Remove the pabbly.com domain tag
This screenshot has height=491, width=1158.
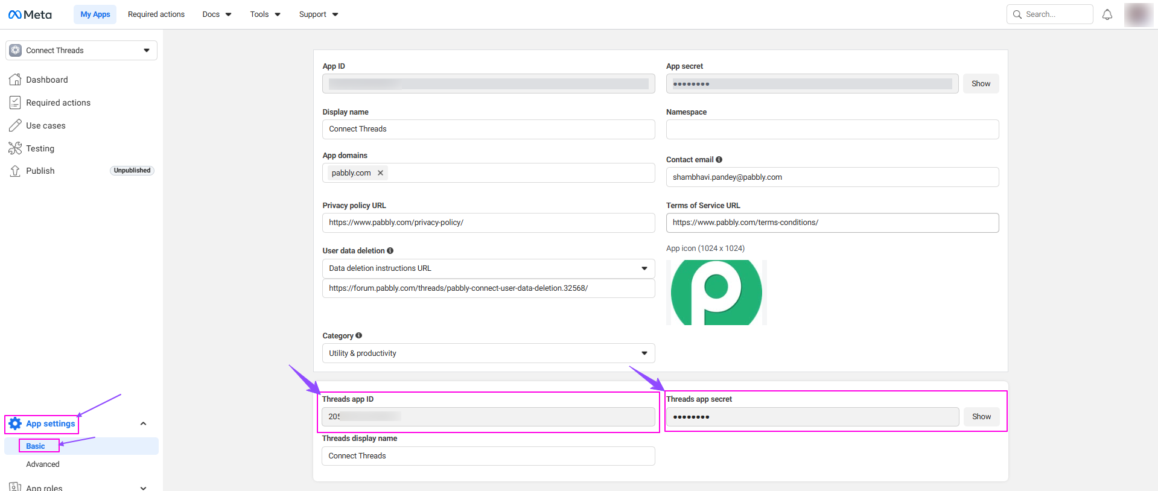pyautogui.click(x=380, y=173)
